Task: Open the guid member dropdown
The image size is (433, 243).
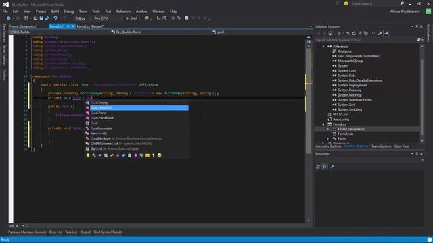Action: point(262,32)
